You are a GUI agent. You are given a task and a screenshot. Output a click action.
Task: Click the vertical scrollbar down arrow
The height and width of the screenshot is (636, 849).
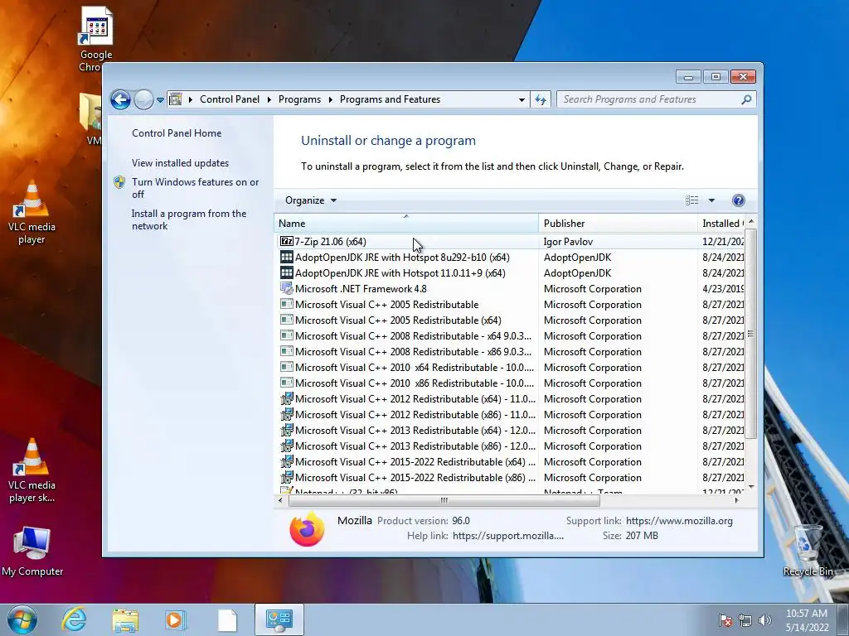(751, 487)
